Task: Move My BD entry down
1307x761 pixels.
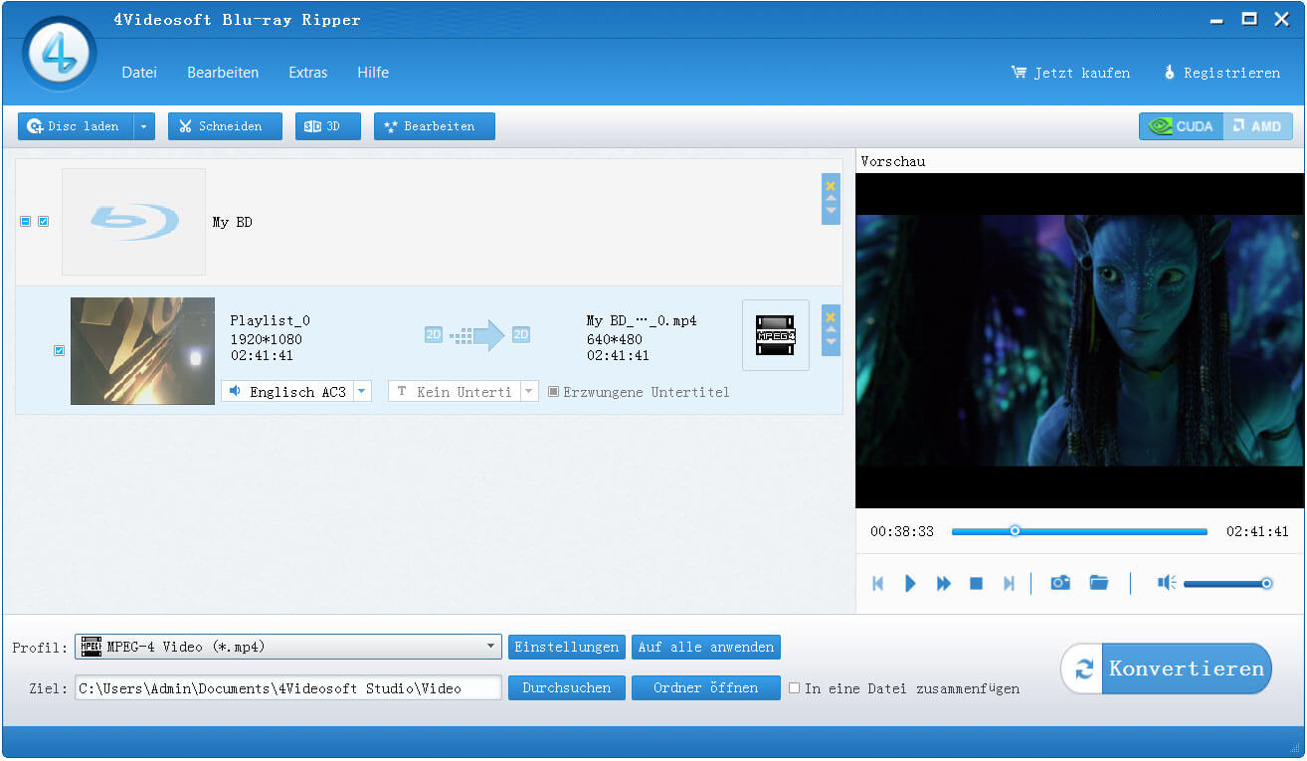Action: click(831, 212)
